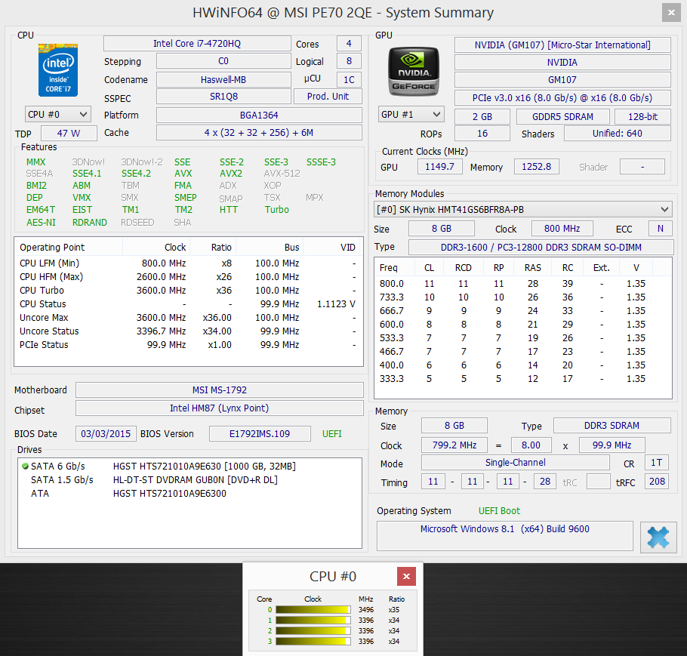Click the GPU clock value 1149.7
The image size is (687, 656).
coord(439,167)
